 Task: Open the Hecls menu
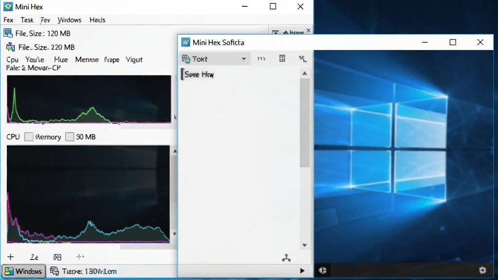pos(97,20)
